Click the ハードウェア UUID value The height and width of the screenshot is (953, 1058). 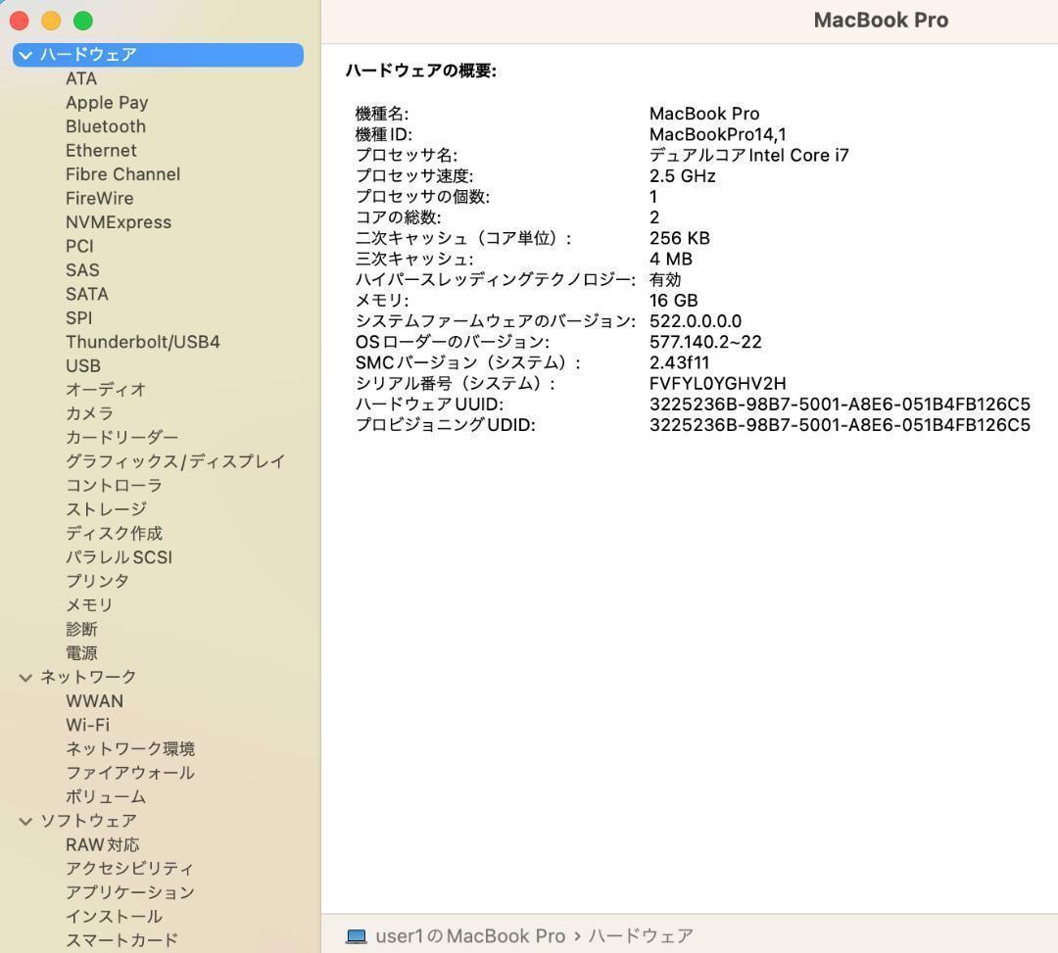(x=840, y=405)
